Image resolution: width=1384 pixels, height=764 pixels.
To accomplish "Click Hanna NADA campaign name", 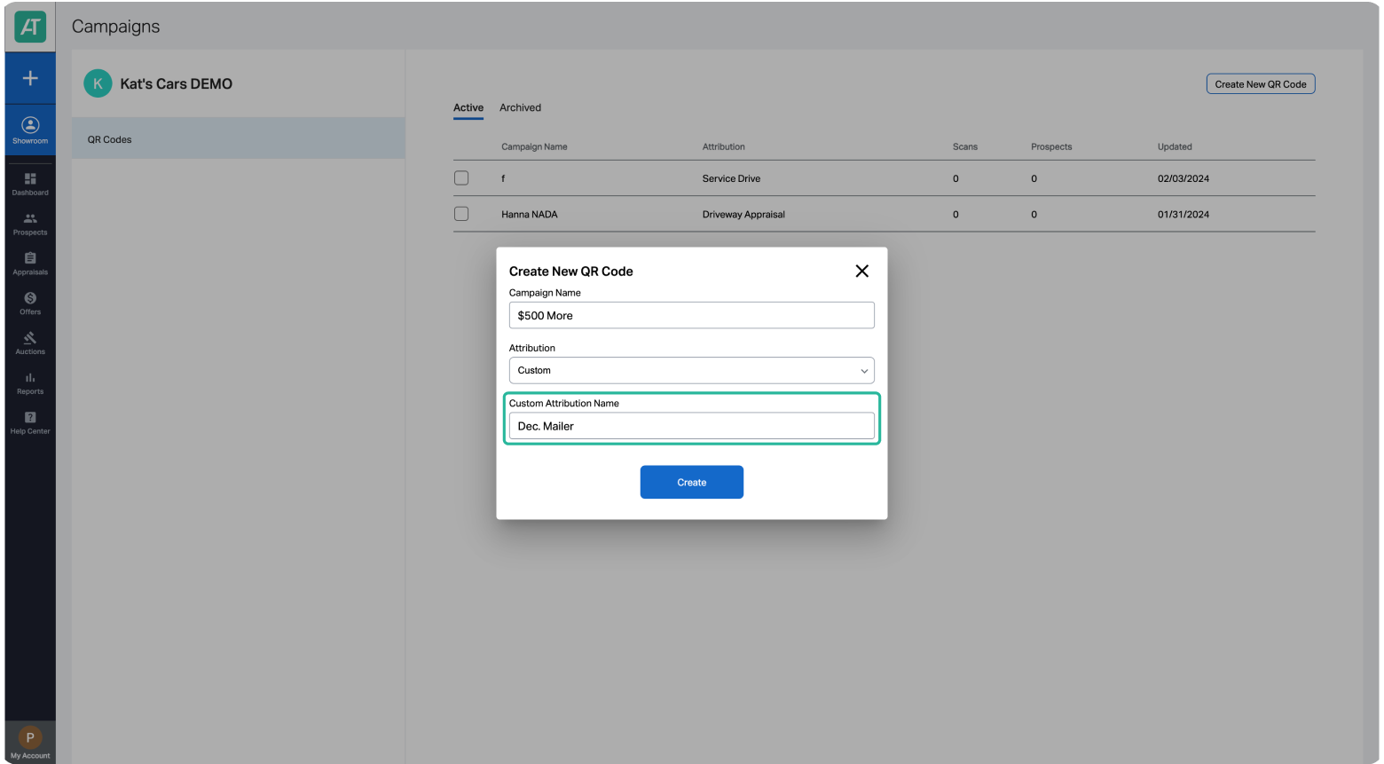I will point(530,214).
